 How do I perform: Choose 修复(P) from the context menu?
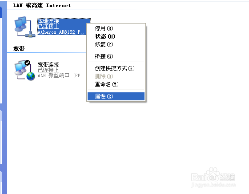coord(116,44)
